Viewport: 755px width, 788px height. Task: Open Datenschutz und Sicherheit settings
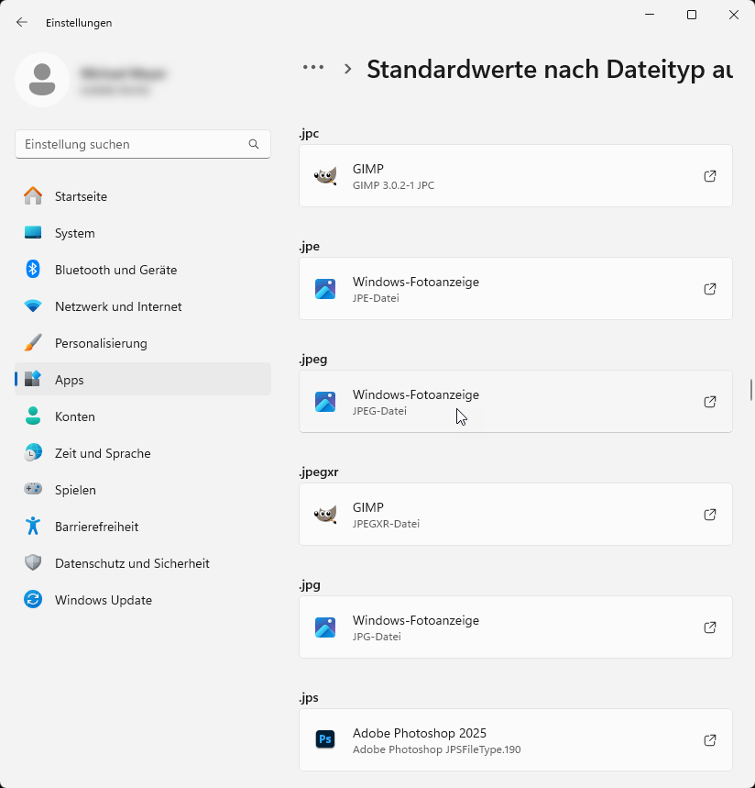pyautogui.click(x=143, y=563)
